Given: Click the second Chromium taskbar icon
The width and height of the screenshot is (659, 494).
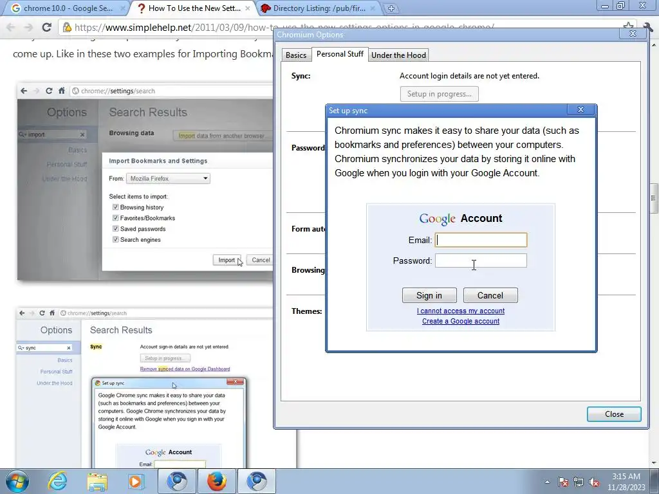Looking at the screenshot, I should point(257,481).
